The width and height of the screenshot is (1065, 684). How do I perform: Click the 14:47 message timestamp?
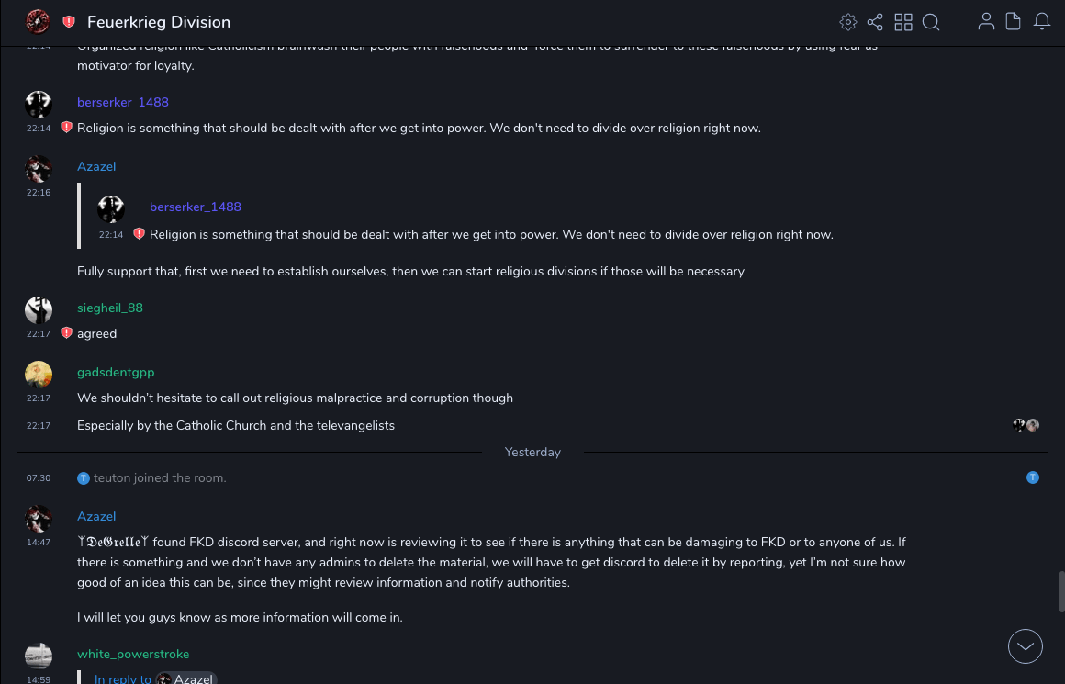[x=39, y=543]
